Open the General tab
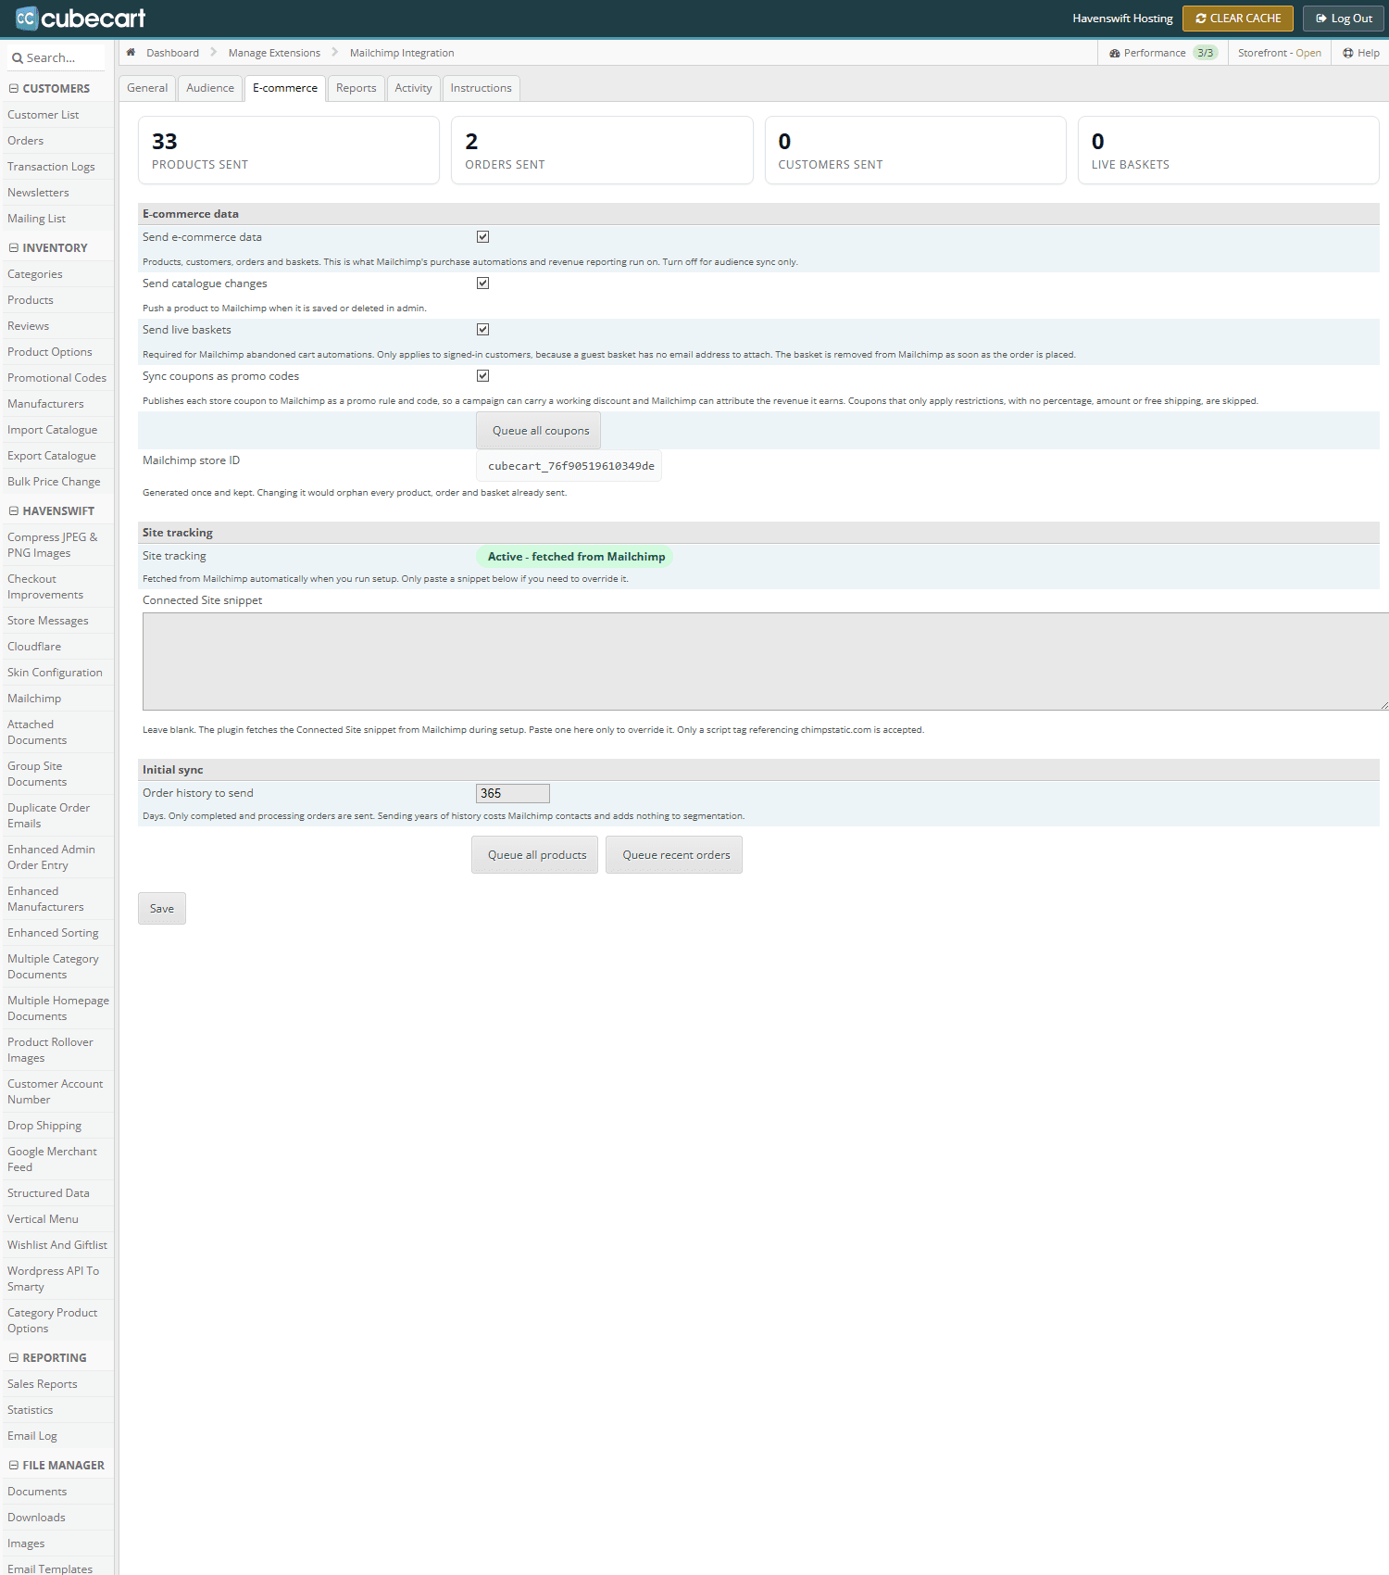The width and height of the screenshot is (1389, 1575). point(147,88)
